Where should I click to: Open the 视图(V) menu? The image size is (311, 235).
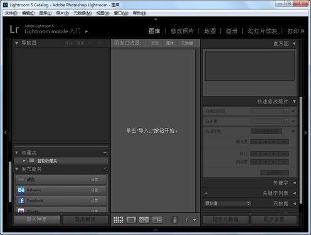click(x=103, y=13)
